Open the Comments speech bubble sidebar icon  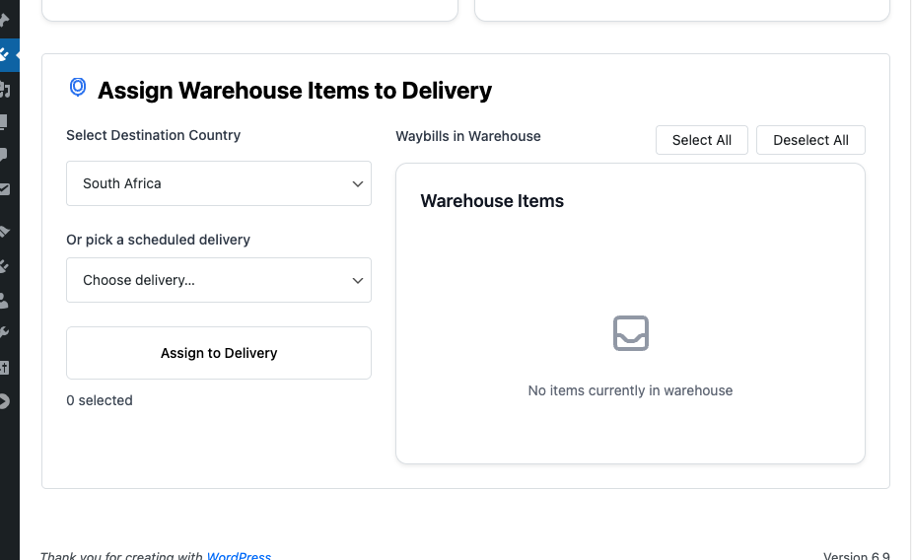point(4,155)
